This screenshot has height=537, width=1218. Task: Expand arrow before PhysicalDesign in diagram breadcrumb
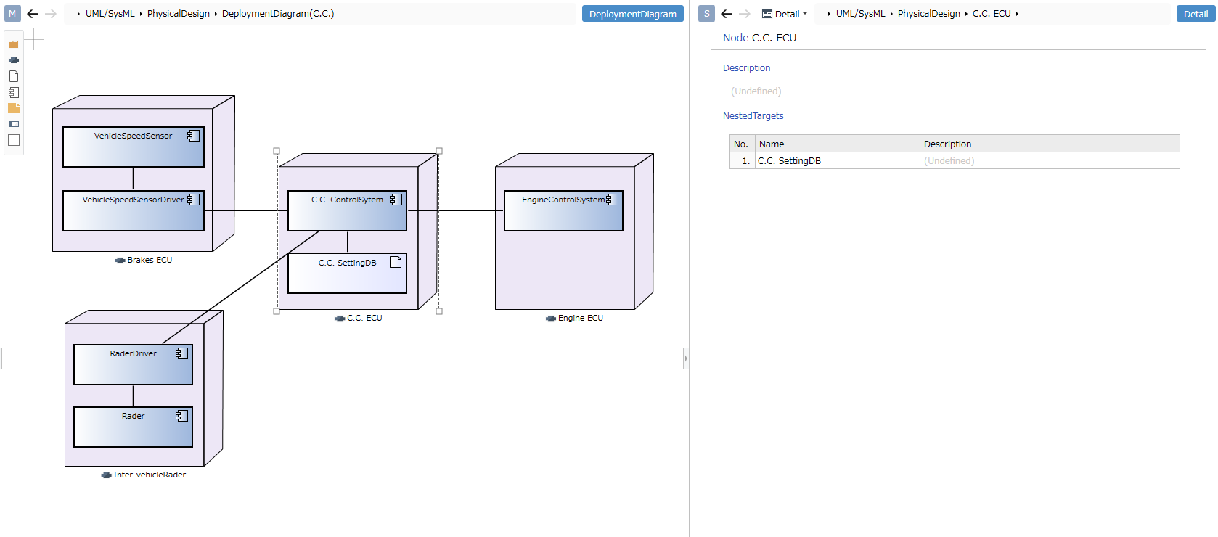(141, 14)
